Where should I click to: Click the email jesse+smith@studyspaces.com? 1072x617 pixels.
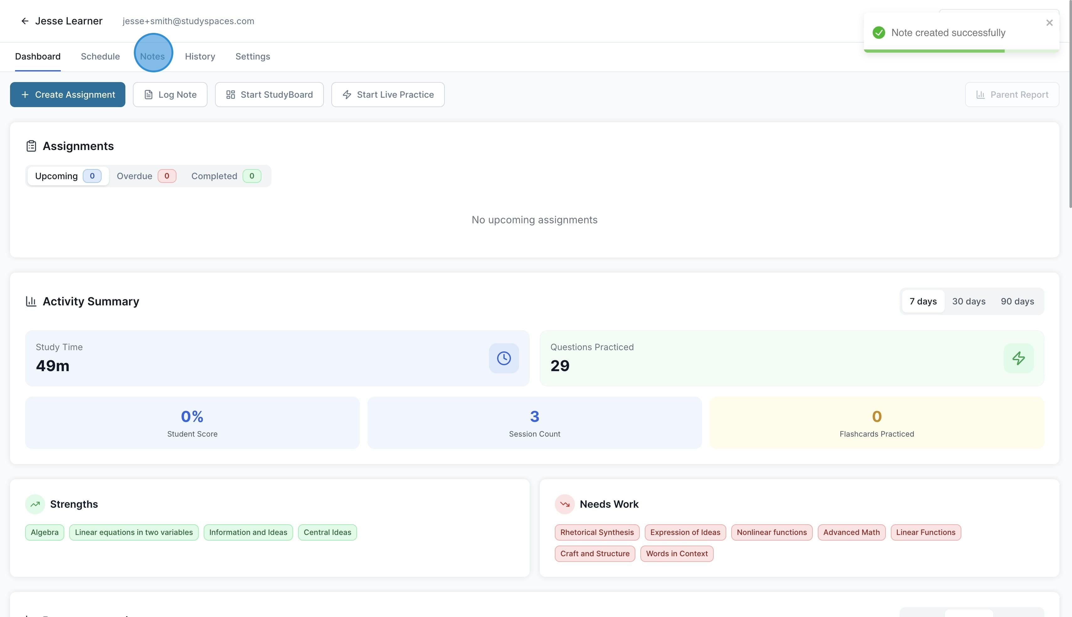pos(188,21)
